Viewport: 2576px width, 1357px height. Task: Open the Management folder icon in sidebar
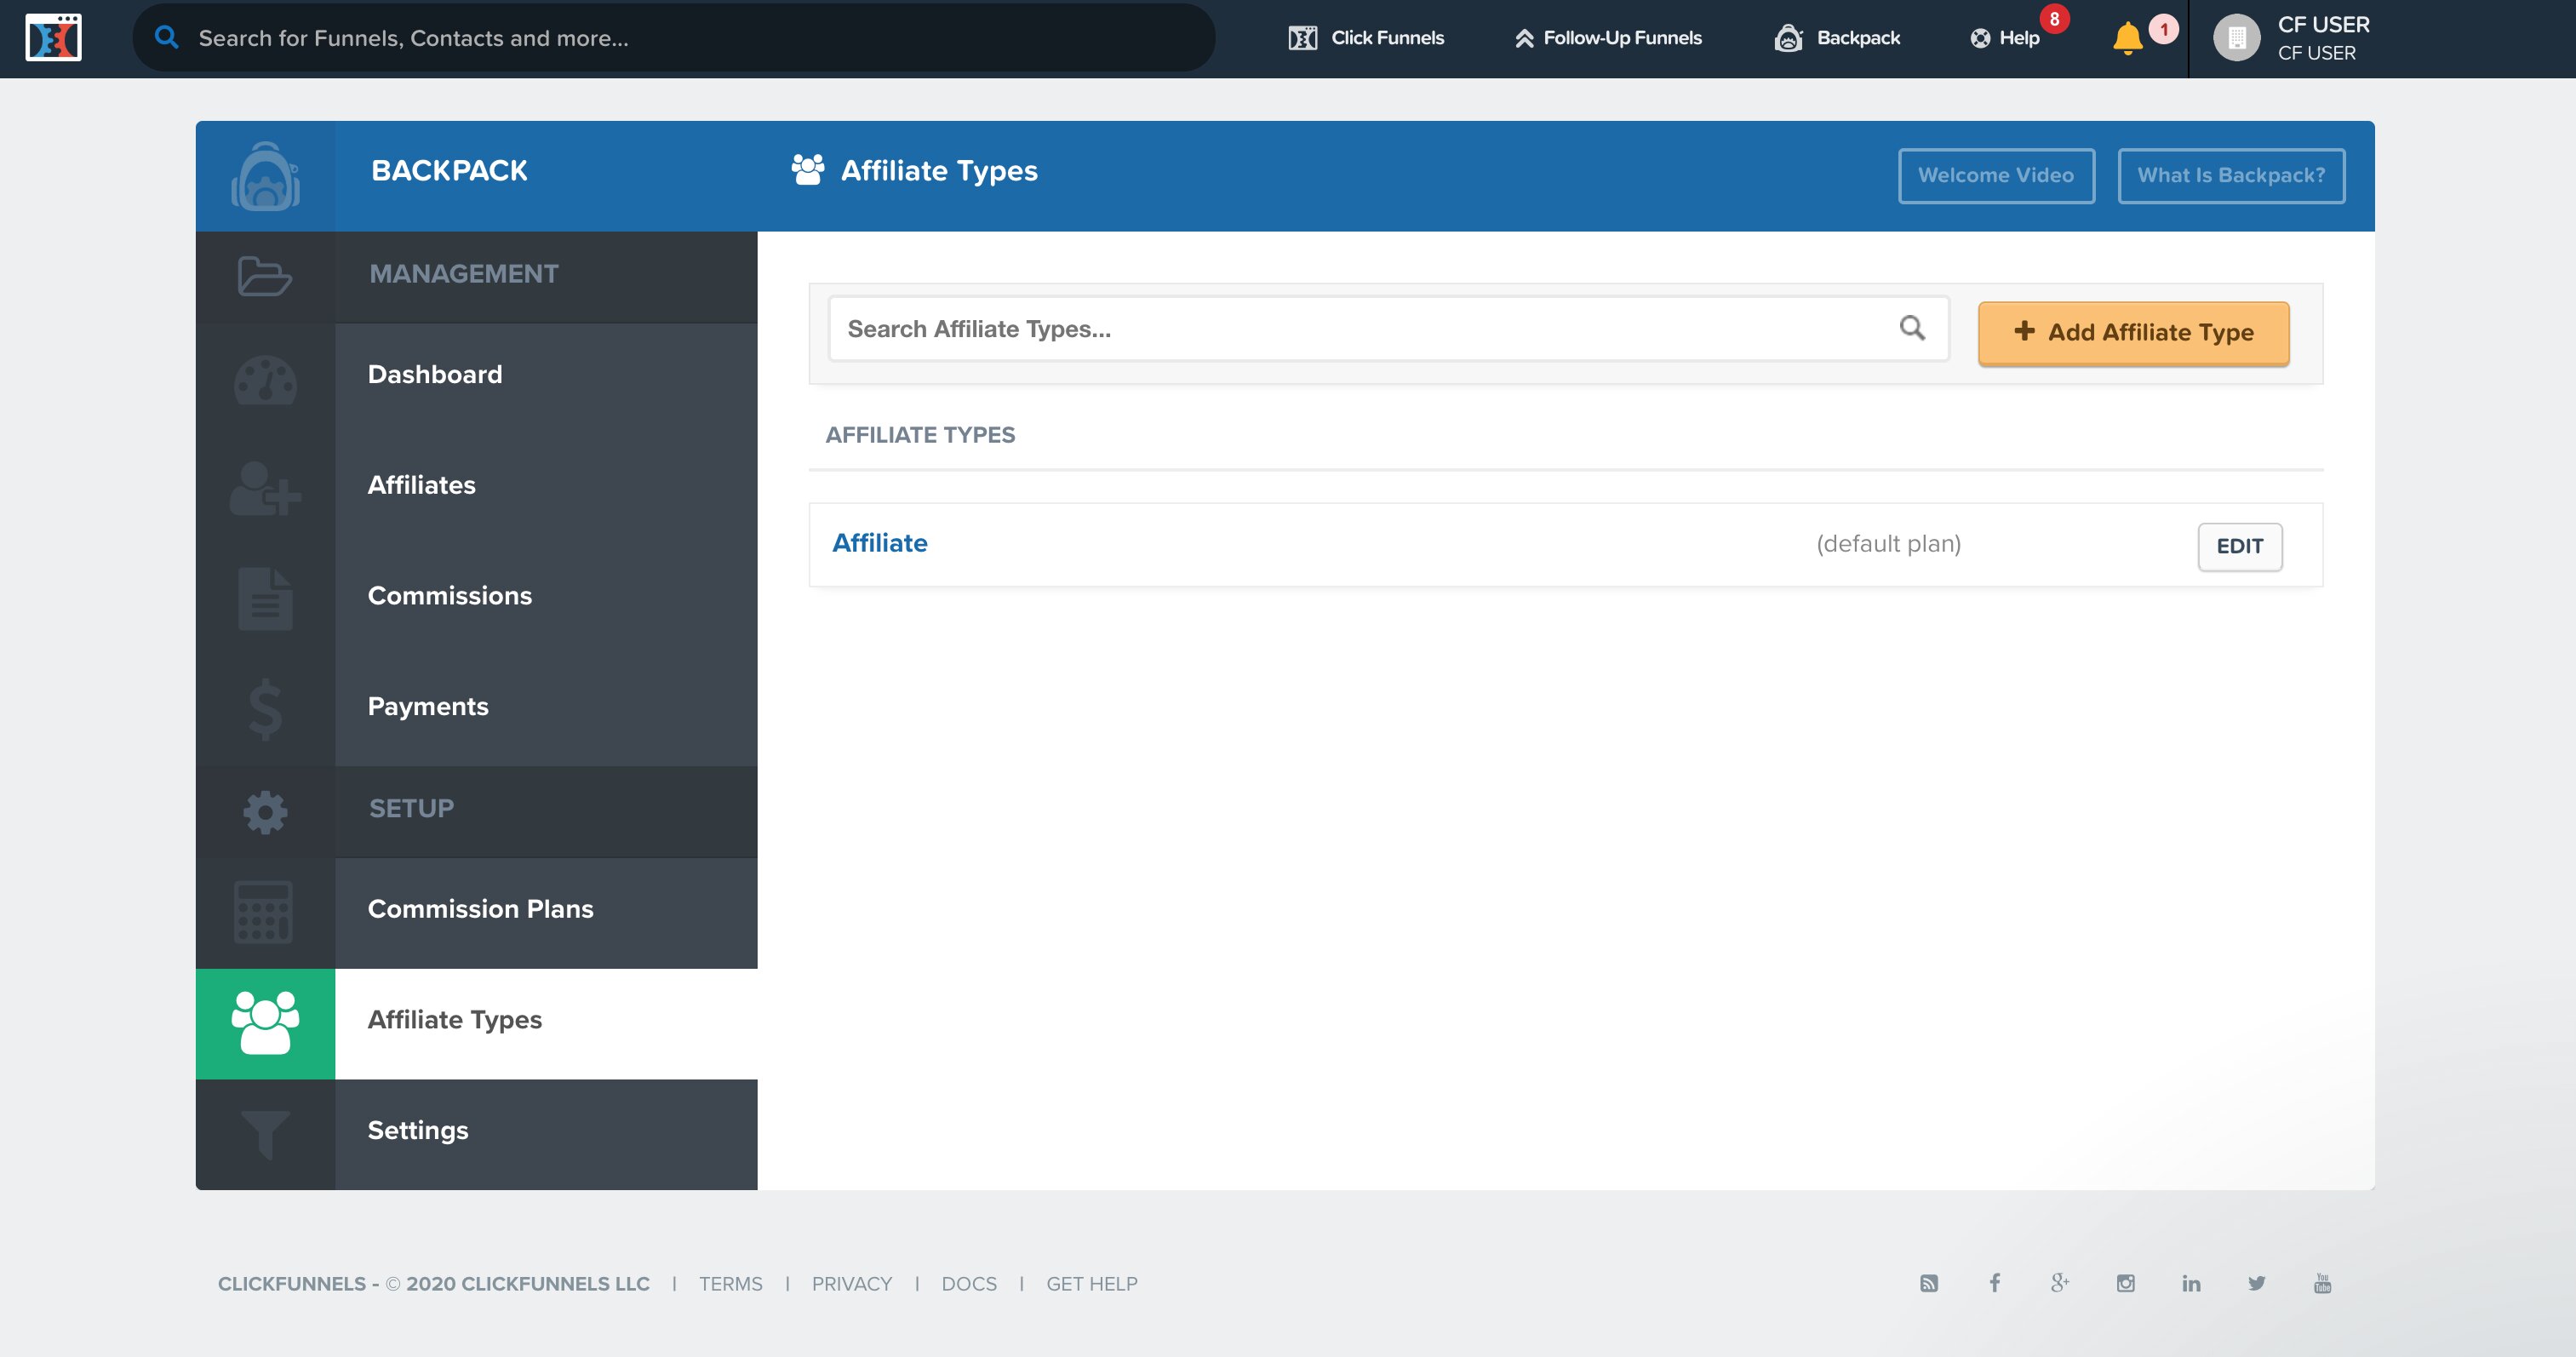(265, 277)
